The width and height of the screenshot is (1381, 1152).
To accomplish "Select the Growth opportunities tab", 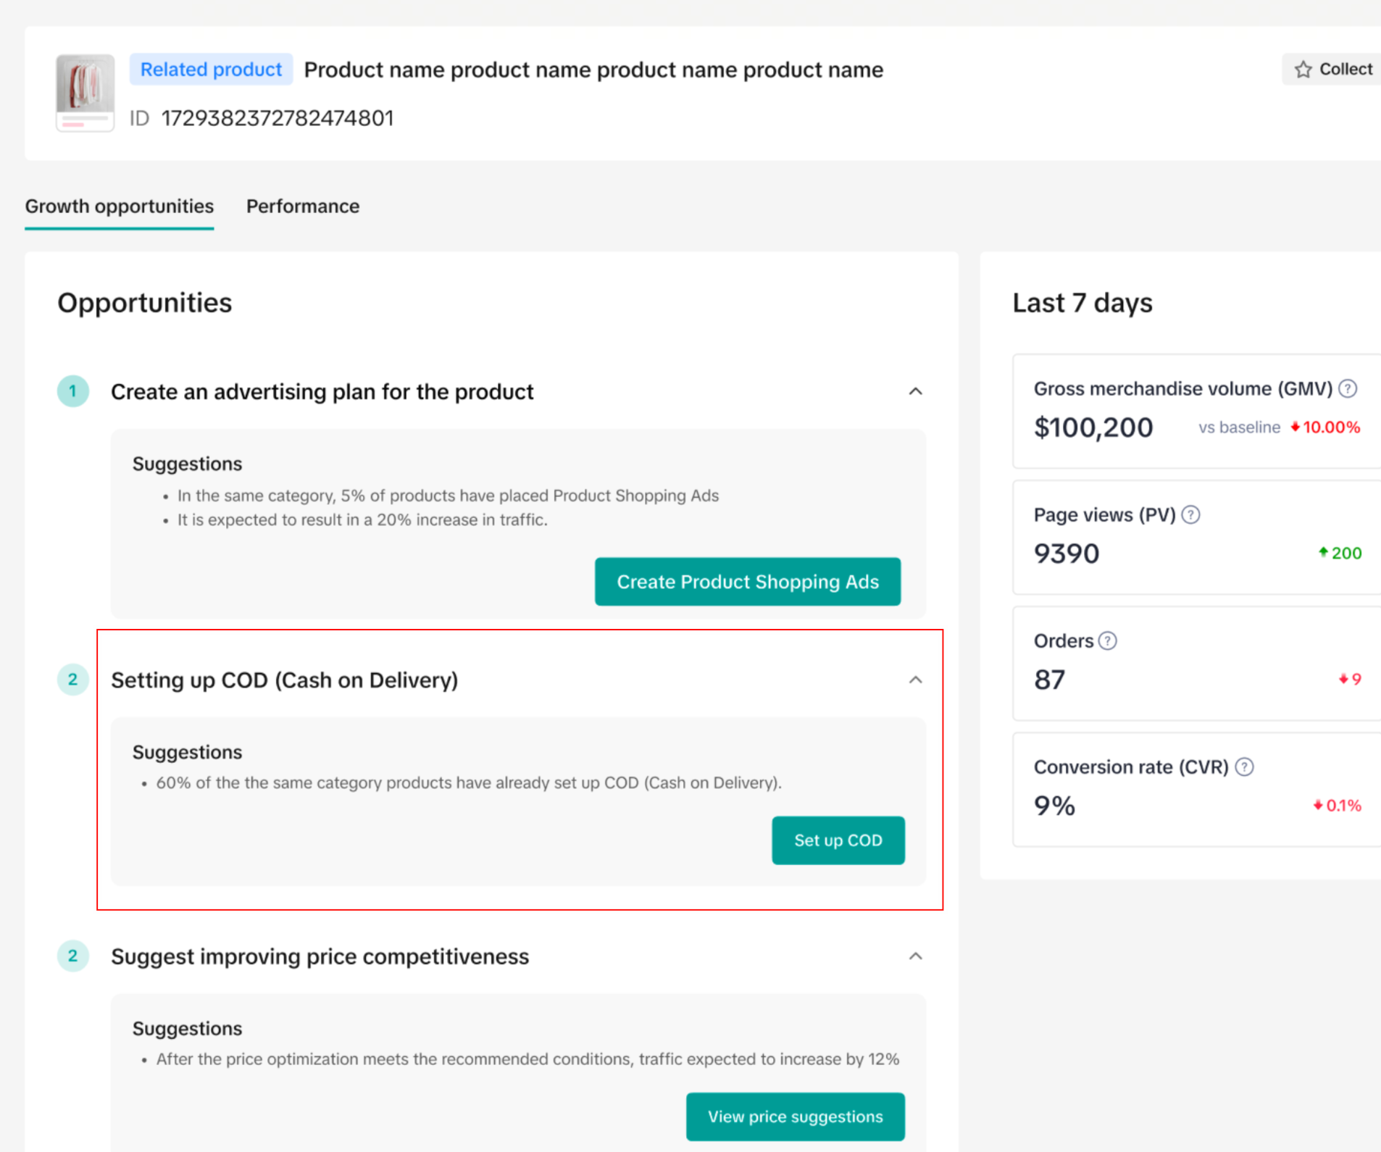I will pos(120,206).
